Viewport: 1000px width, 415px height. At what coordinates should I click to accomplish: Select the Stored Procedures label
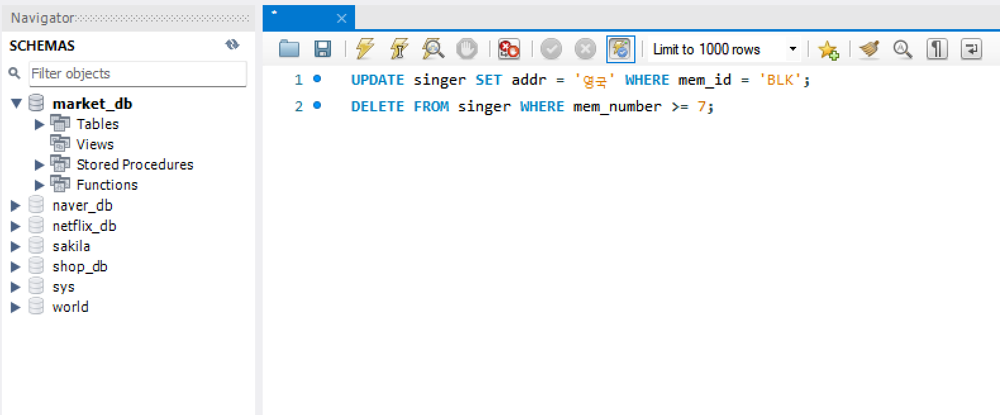pos(135,164)
